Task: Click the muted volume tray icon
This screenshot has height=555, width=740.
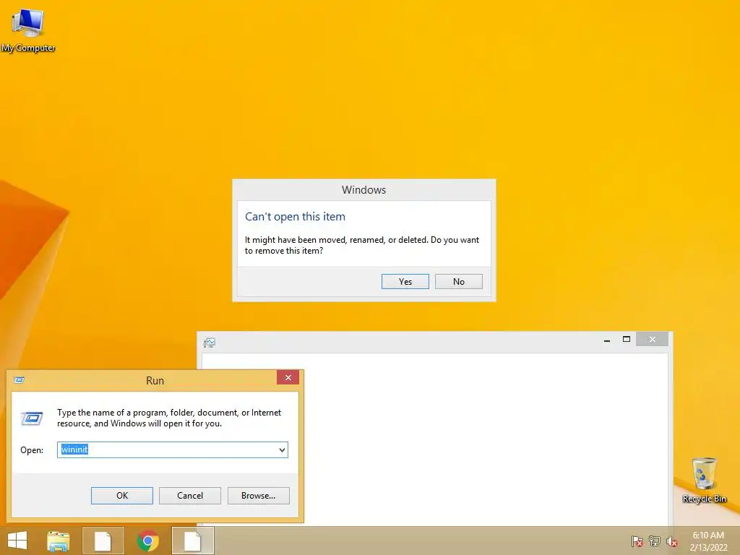Action: coord(672,541)
